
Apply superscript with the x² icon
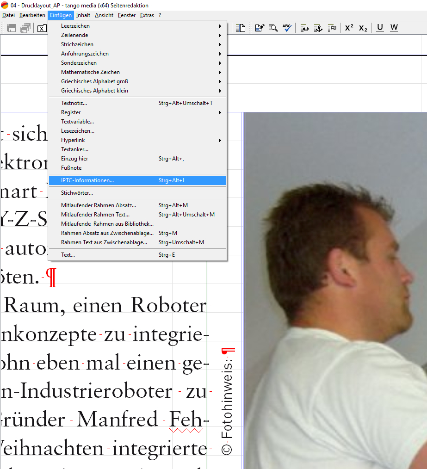(x=349, y=28)
